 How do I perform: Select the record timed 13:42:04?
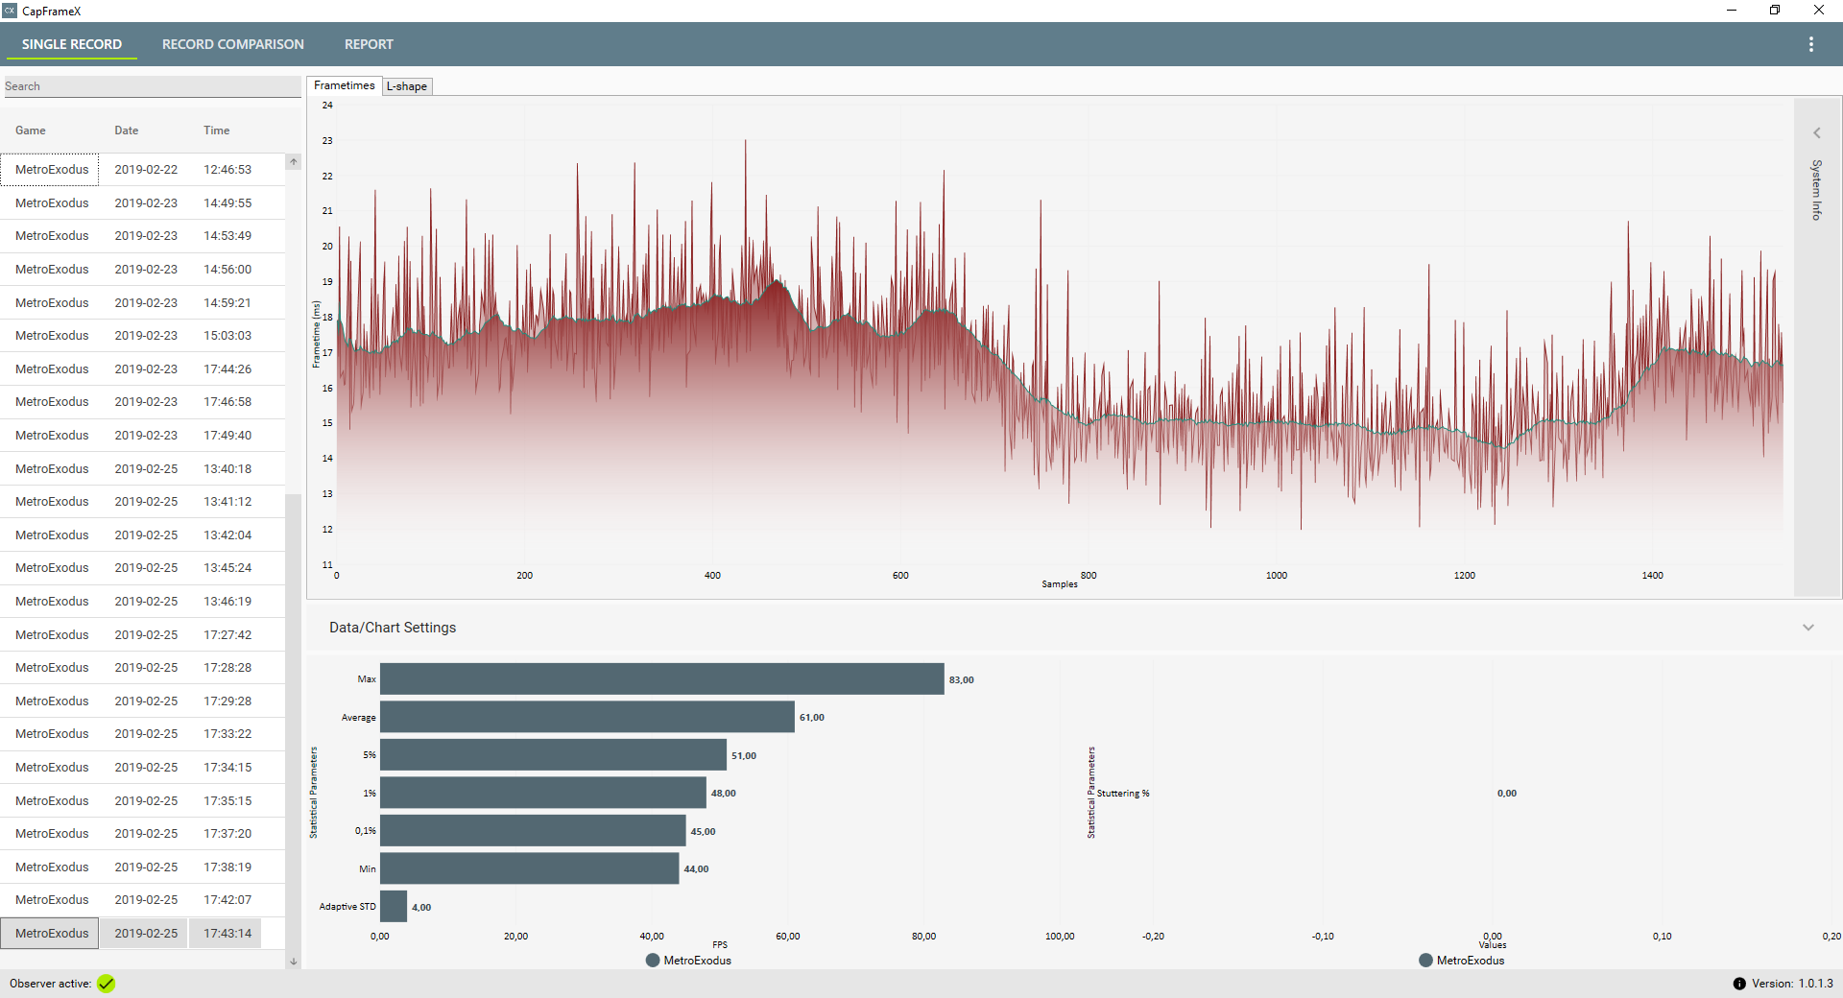[x=143, y=535]
